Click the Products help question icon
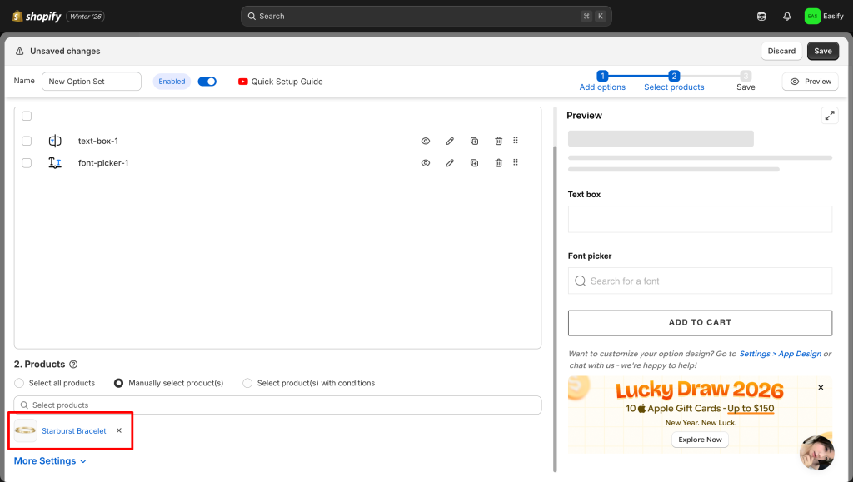Screen dimensions: 853x482 (73, 365)
